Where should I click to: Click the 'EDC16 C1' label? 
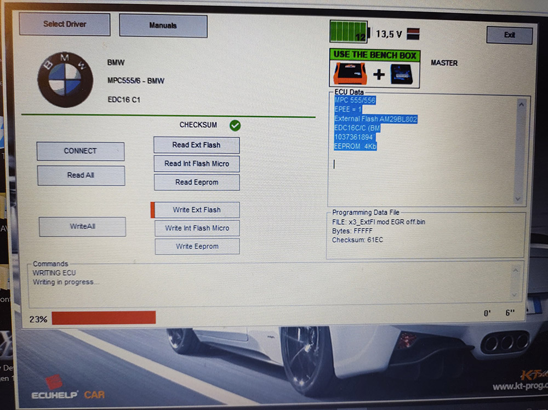(124, 100)
